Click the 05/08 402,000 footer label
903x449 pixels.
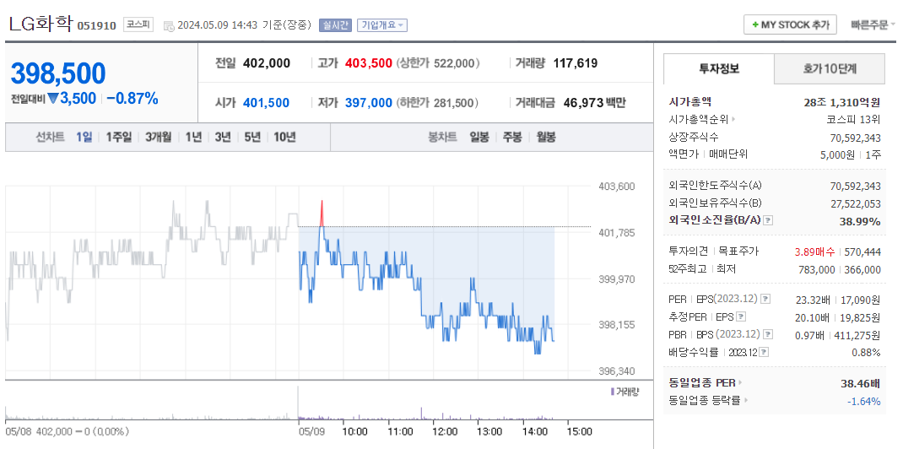(67, 431)
